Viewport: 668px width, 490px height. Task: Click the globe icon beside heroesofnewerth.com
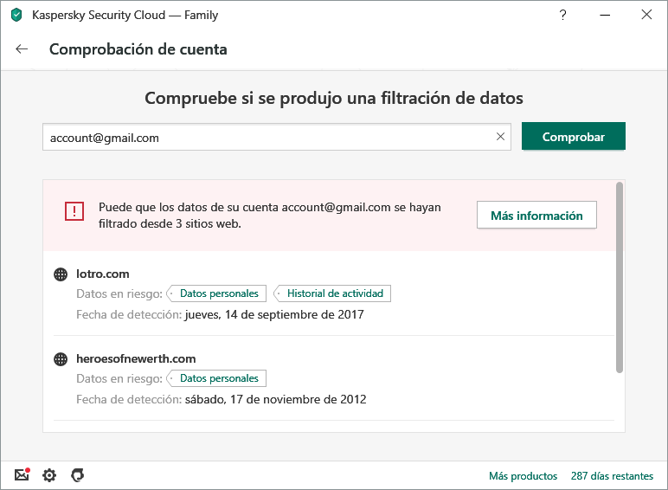point(61,359)
